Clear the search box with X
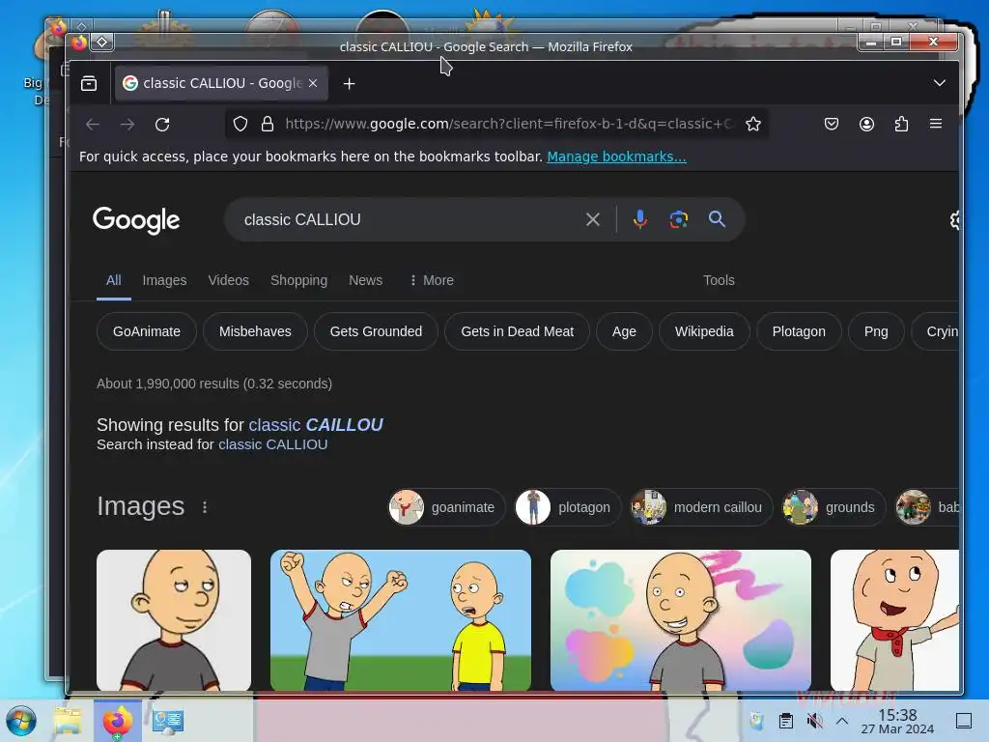 coord(592,219)
